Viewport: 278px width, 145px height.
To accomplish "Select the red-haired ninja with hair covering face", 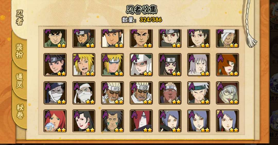I will (x=141, y=121).
